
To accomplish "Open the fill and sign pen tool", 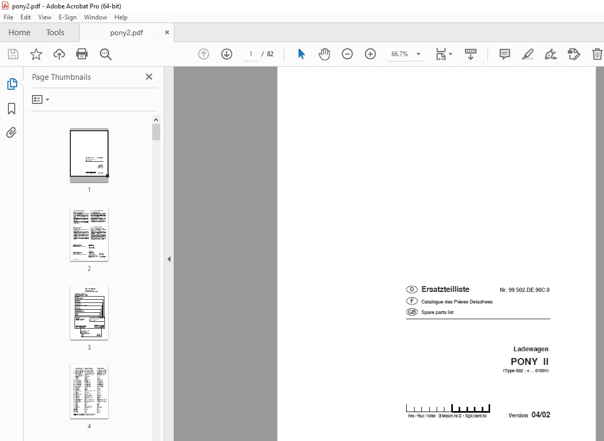I will 551,54.
